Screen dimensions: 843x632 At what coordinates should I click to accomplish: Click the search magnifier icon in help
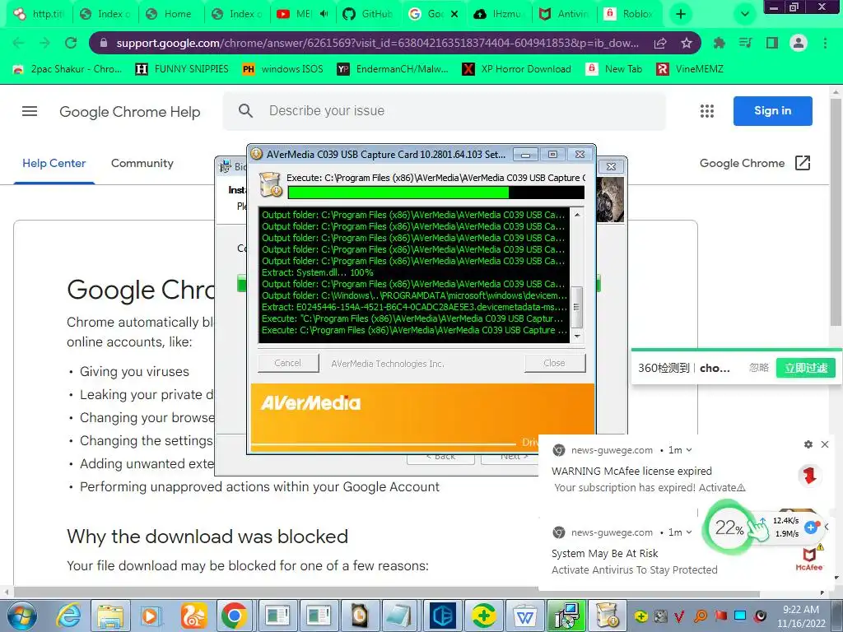coord(245,111)
